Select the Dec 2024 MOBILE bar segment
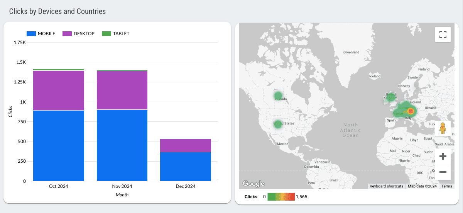463x213 pixels. point(186,167)
